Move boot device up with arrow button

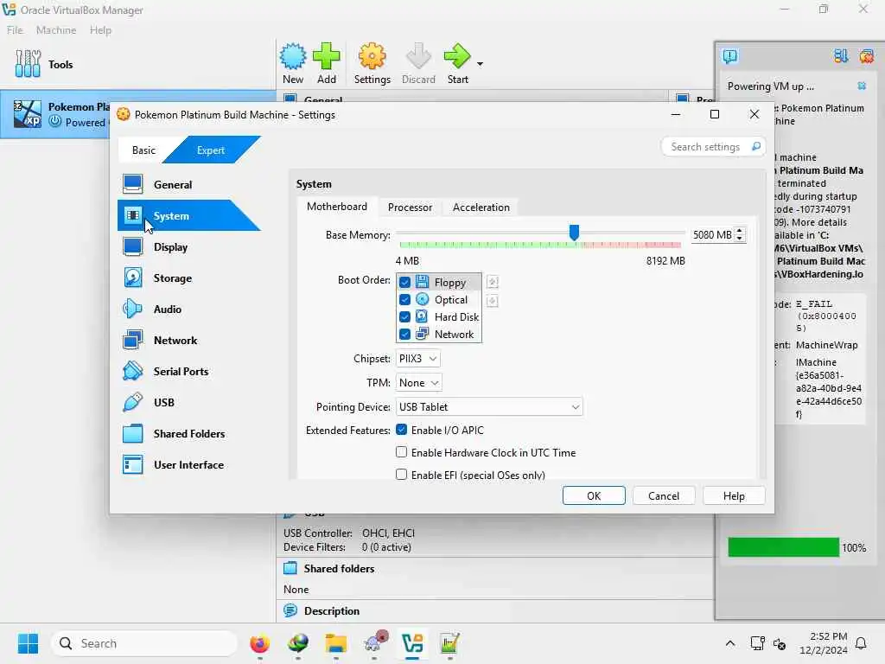(x=492, y=282)
